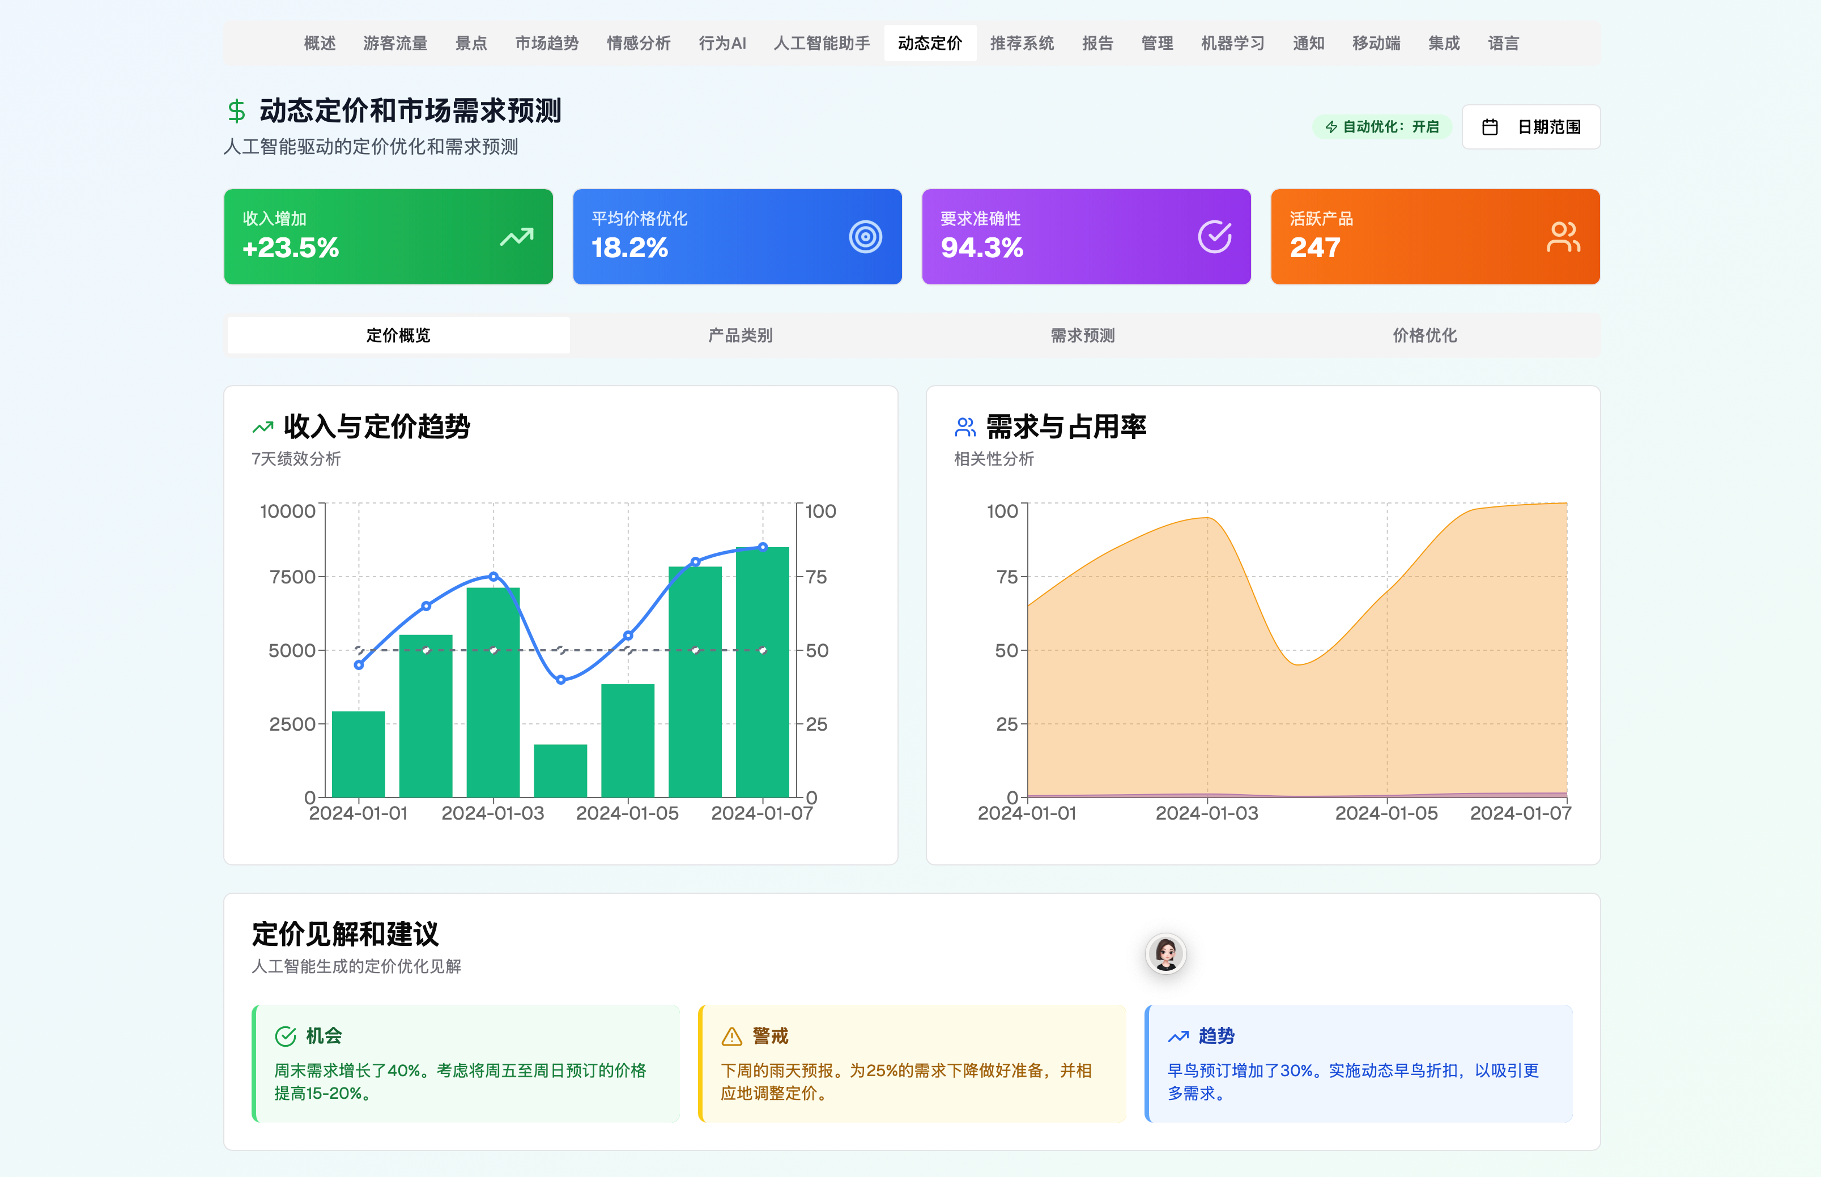Switch to the 产品类别 tab
This screenshot has height=1177, width=1821.
(740, 335)
